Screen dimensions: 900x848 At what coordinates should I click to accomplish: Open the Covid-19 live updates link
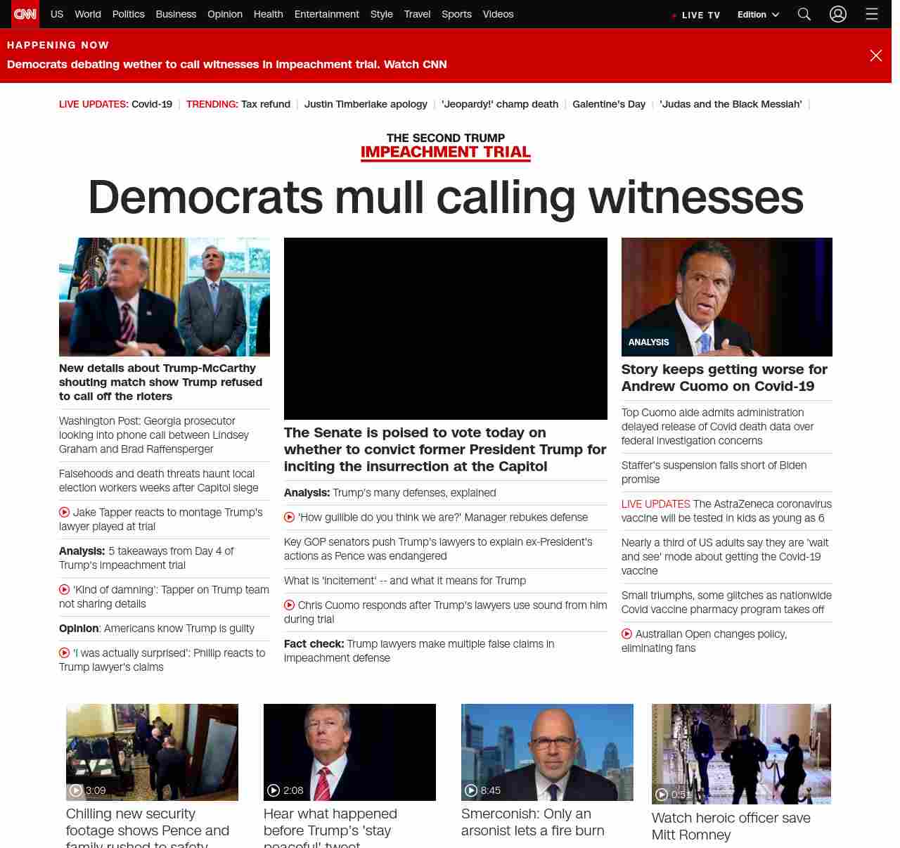151,104
